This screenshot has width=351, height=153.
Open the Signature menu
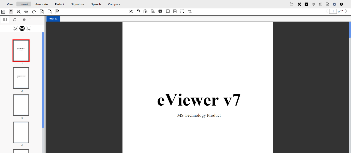click(78, 4)
